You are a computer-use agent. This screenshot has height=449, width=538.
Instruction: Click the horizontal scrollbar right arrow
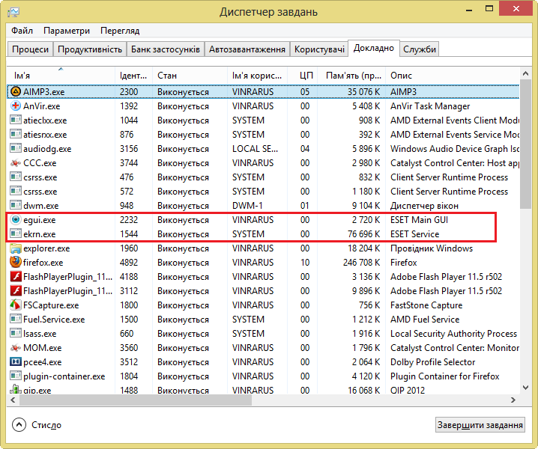[x=513, y=400]
